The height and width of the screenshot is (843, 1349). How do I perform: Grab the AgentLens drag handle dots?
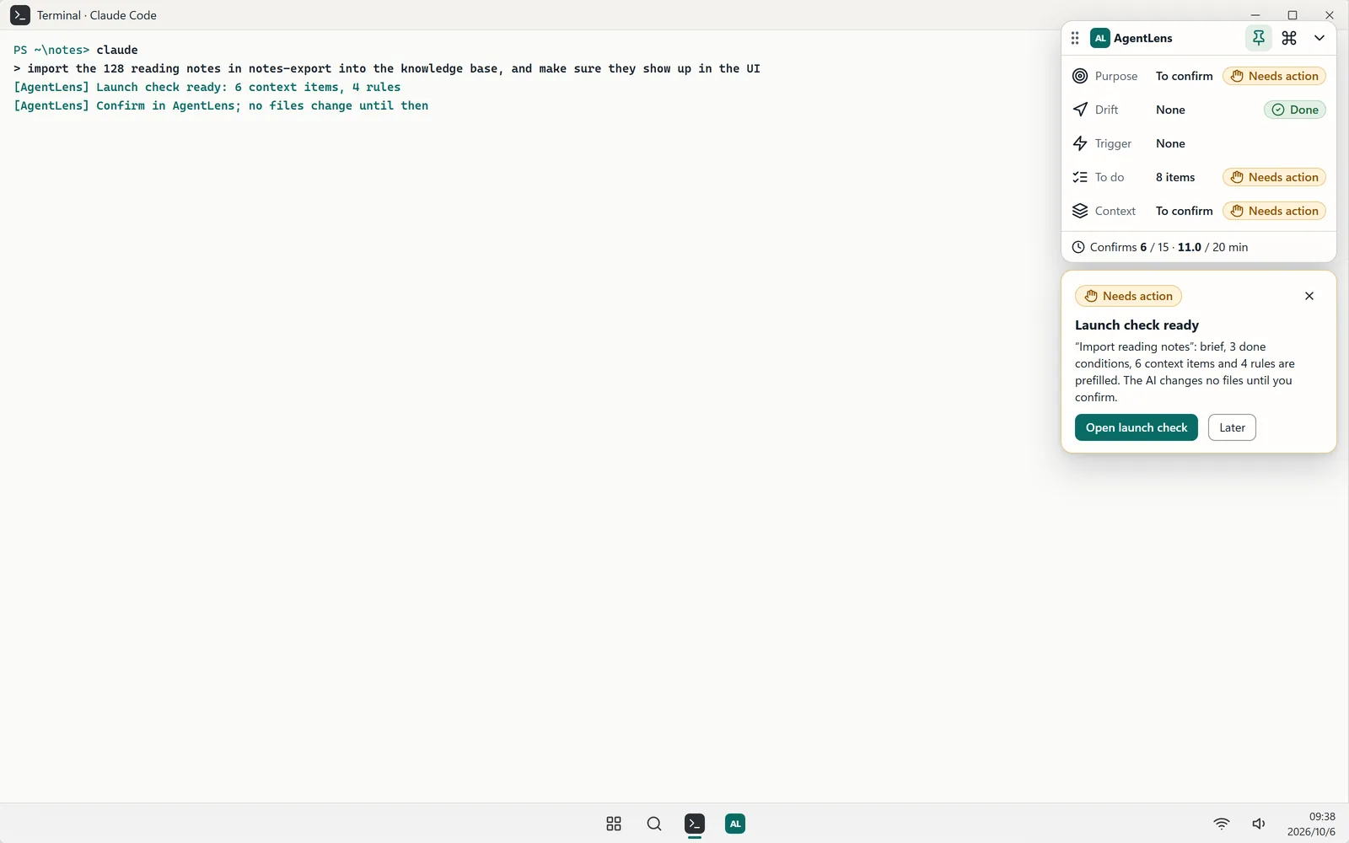coord(1074,38)
